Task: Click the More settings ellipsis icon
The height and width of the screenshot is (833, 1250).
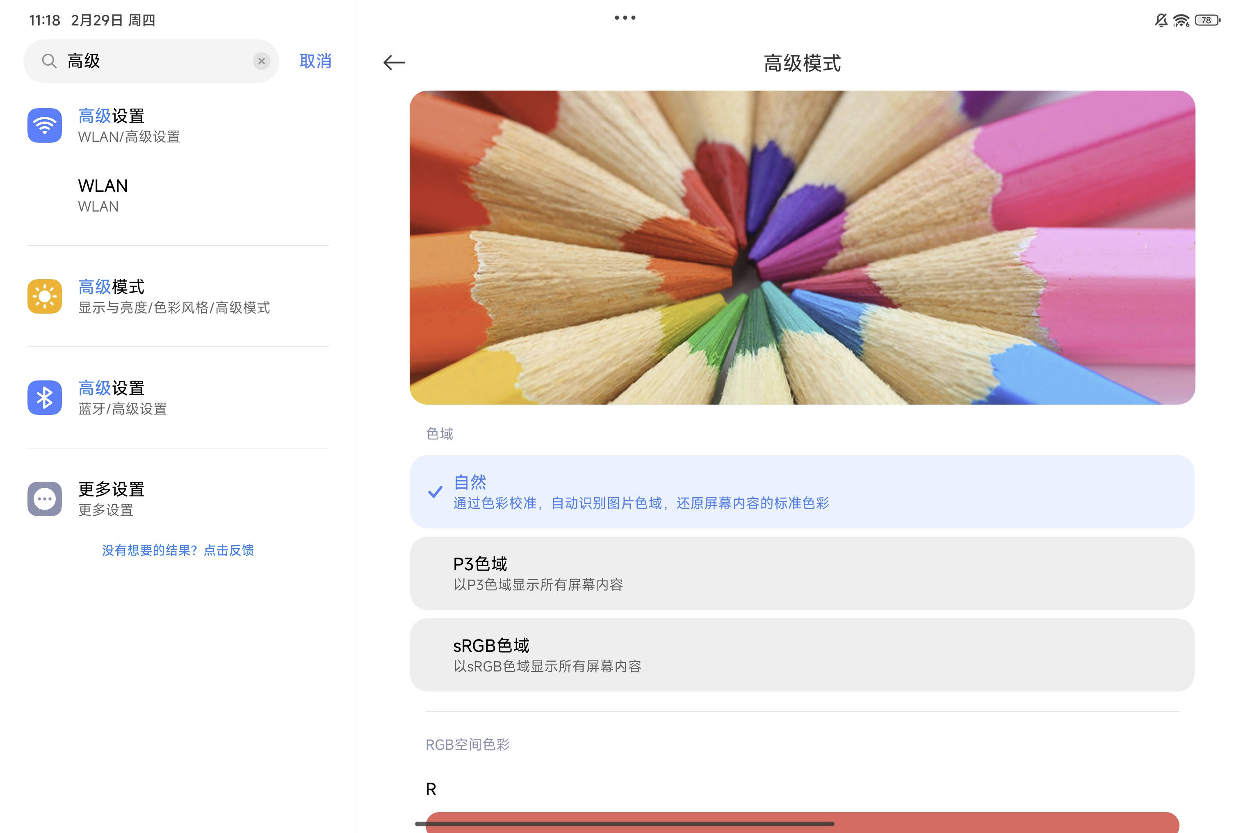Action: (45, 499)
